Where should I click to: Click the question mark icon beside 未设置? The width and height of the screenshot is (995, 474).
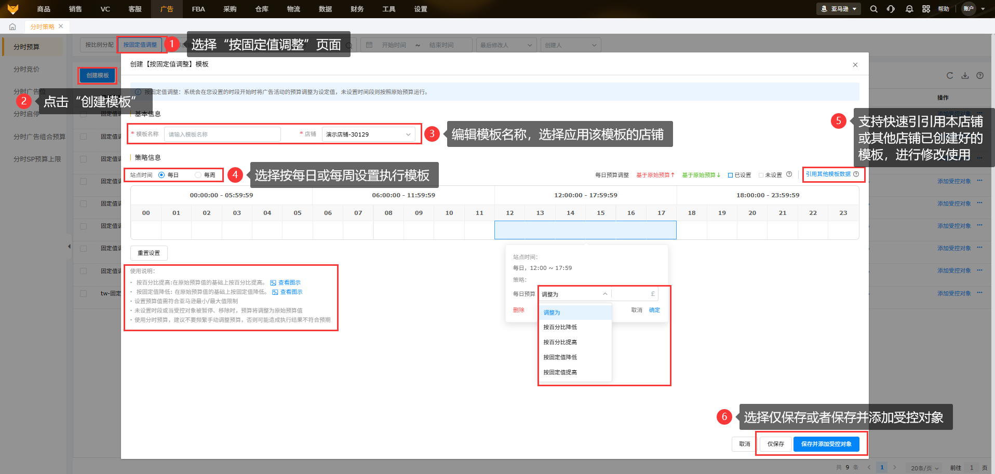(789, 174)
